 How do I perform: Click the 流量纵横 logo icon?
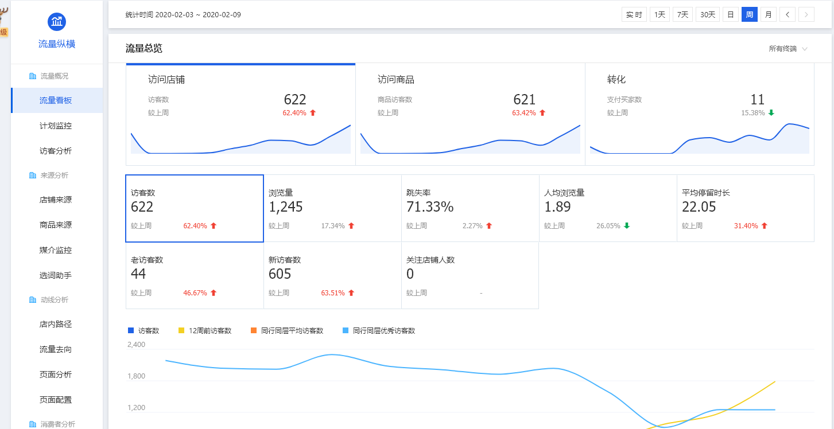pos(57,22)
